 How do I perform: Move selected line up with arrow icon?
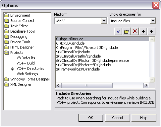click(x=151, y=32)
